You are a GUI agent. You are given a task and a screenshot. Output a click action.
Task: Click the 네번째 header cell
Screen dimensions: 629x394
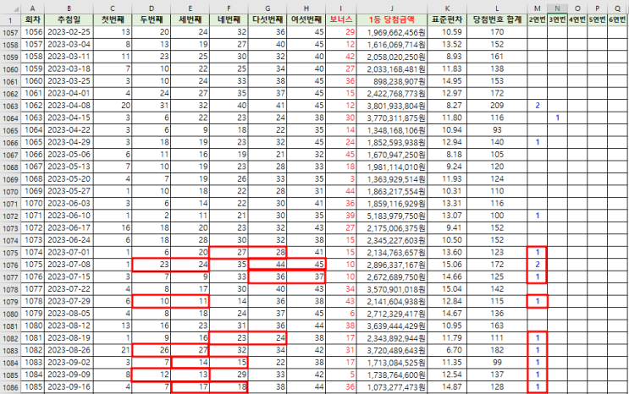[x=229, y=19]
